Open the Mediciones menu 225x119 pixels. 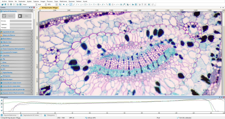pyautogui.click(x=63, y=1)
